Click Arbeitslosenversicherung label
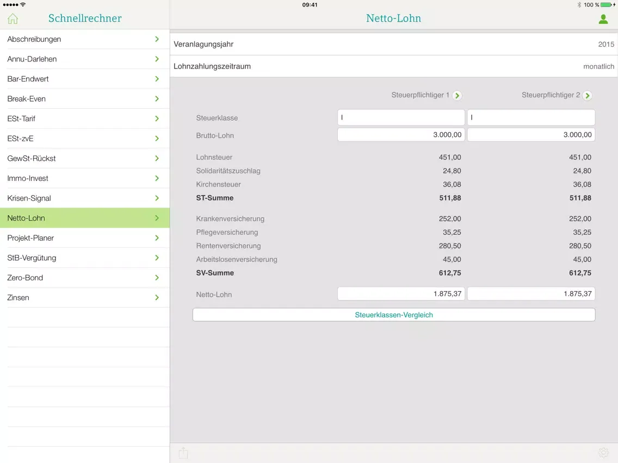 237,259
